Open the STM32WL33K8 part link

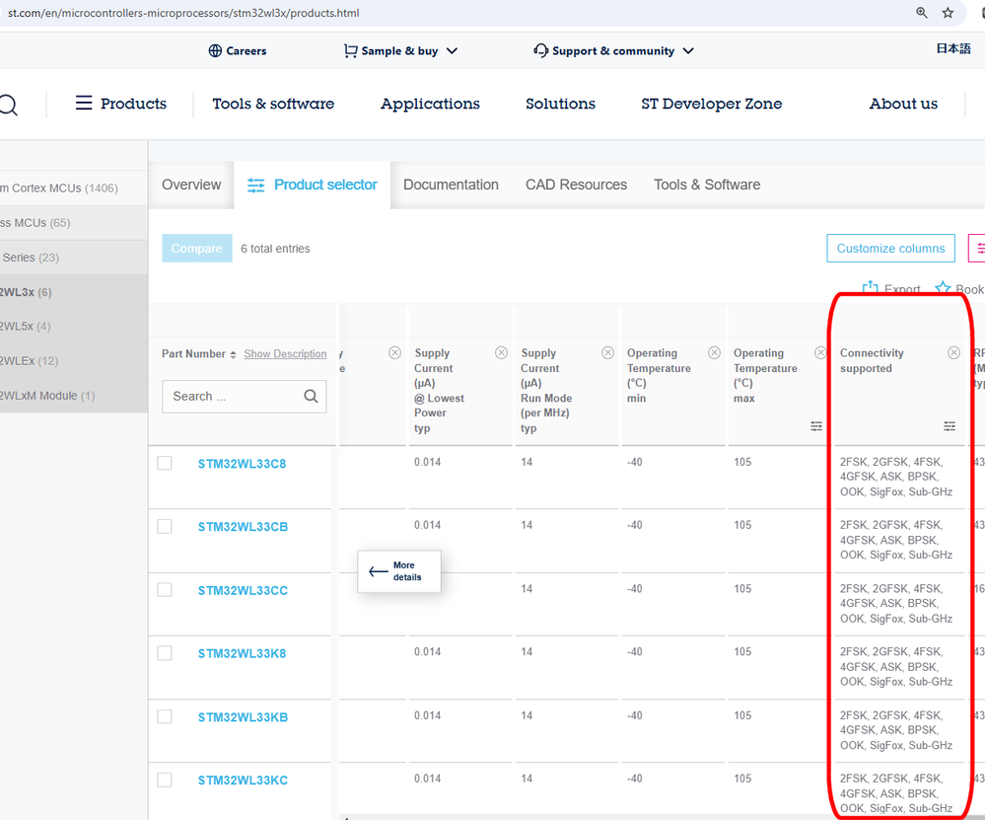coord(242,654)
